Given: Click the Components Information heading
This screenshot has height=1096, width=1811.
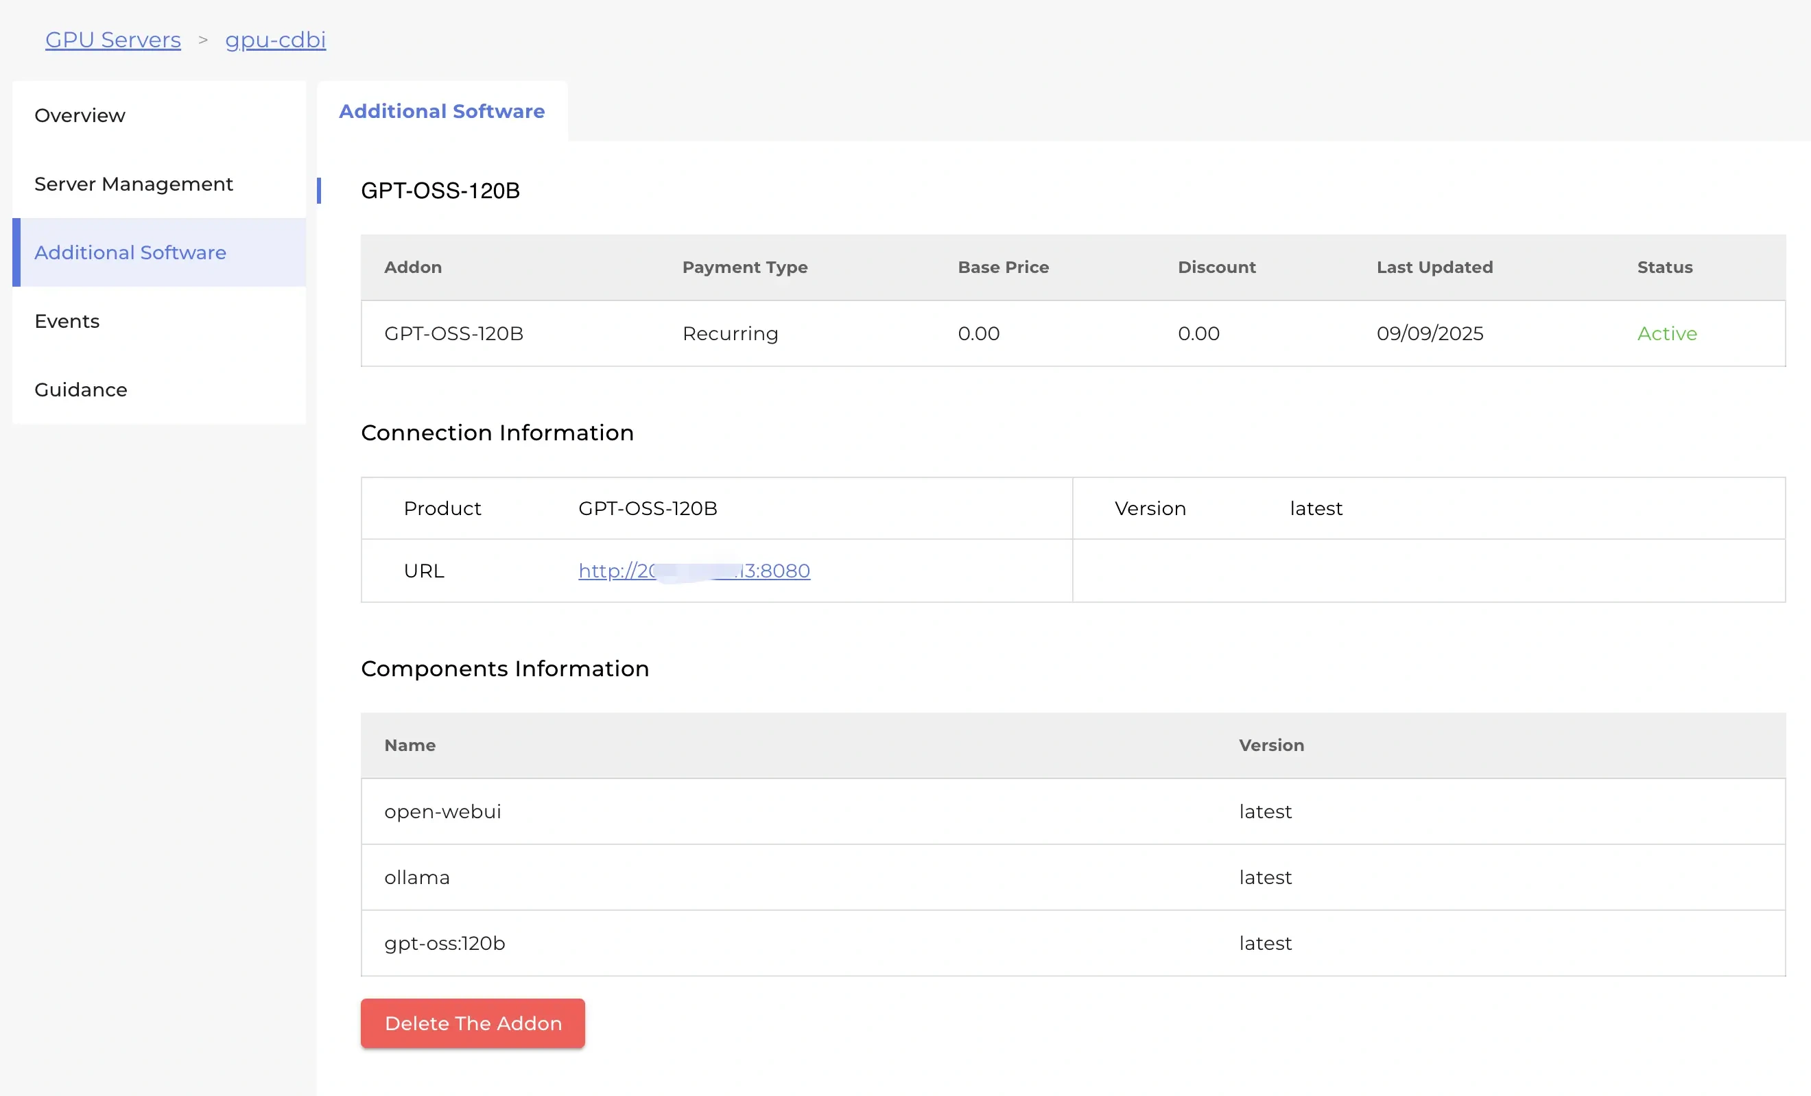Looking at the screenshot, I should click(x=505, y=668).
